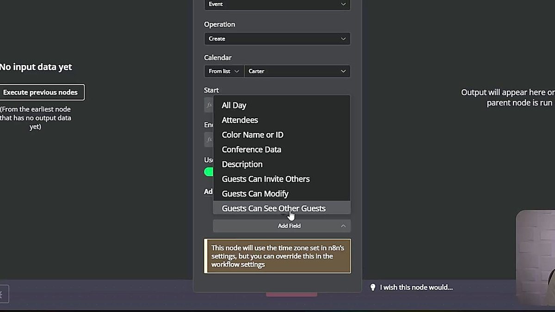Collapse the Add Field dropdown
This screenshot has width=555, height=312.
pyautogui.click(x=282, y=226)
